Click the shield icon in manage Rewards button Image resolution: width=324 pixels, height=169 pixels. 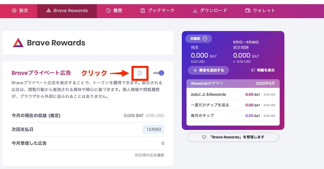(x=204, y=137)
